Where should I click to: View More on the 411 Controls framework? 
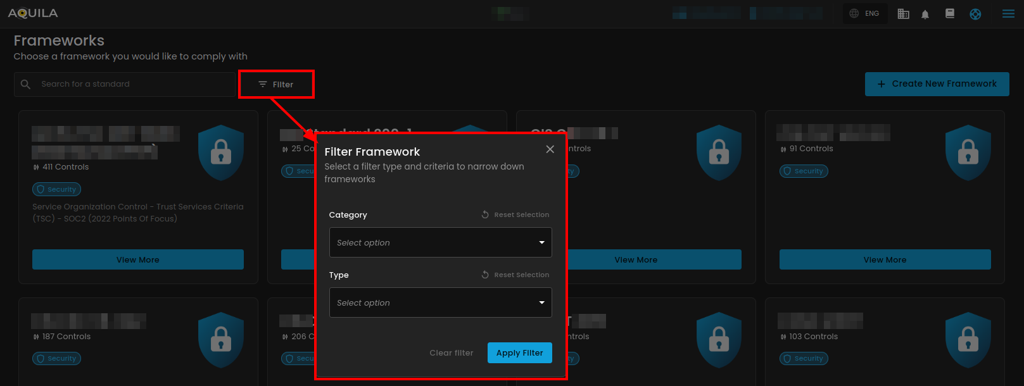point(138,260)
